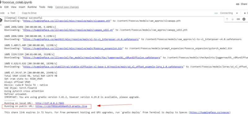248x114 pixels.
Task: Open the sd_xl_offset_example-lora_1.0.safetensors link
Action: tap(103, 67)
